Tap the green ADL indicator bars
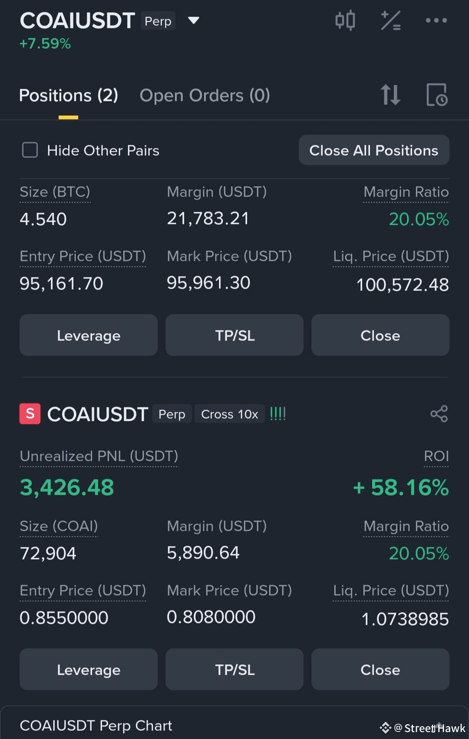 click(x=277, y=413)
